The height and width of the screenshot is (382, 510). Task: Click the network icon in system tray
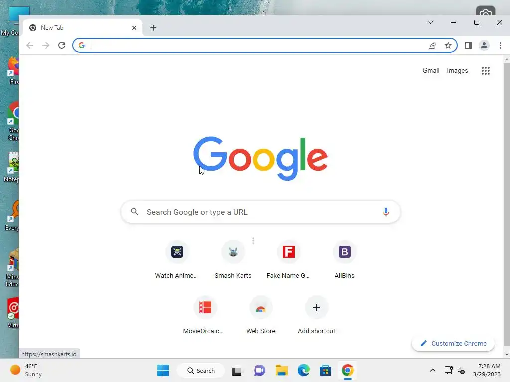click(x=448, y=370)
